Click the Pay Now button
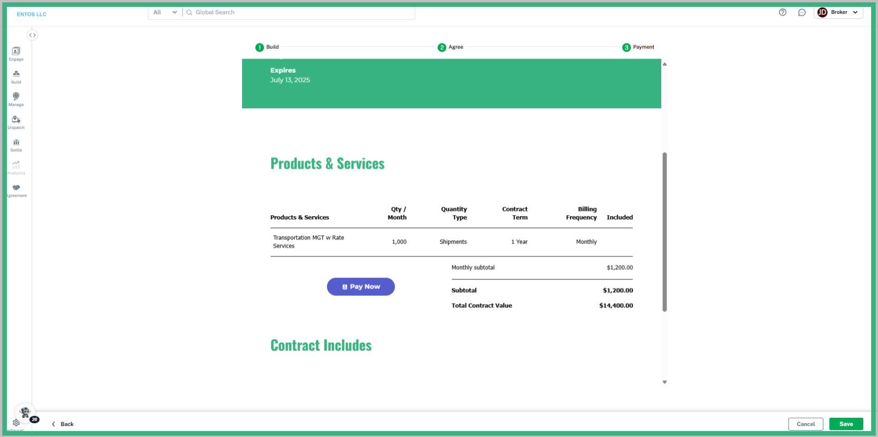 (x=361, y=286)
